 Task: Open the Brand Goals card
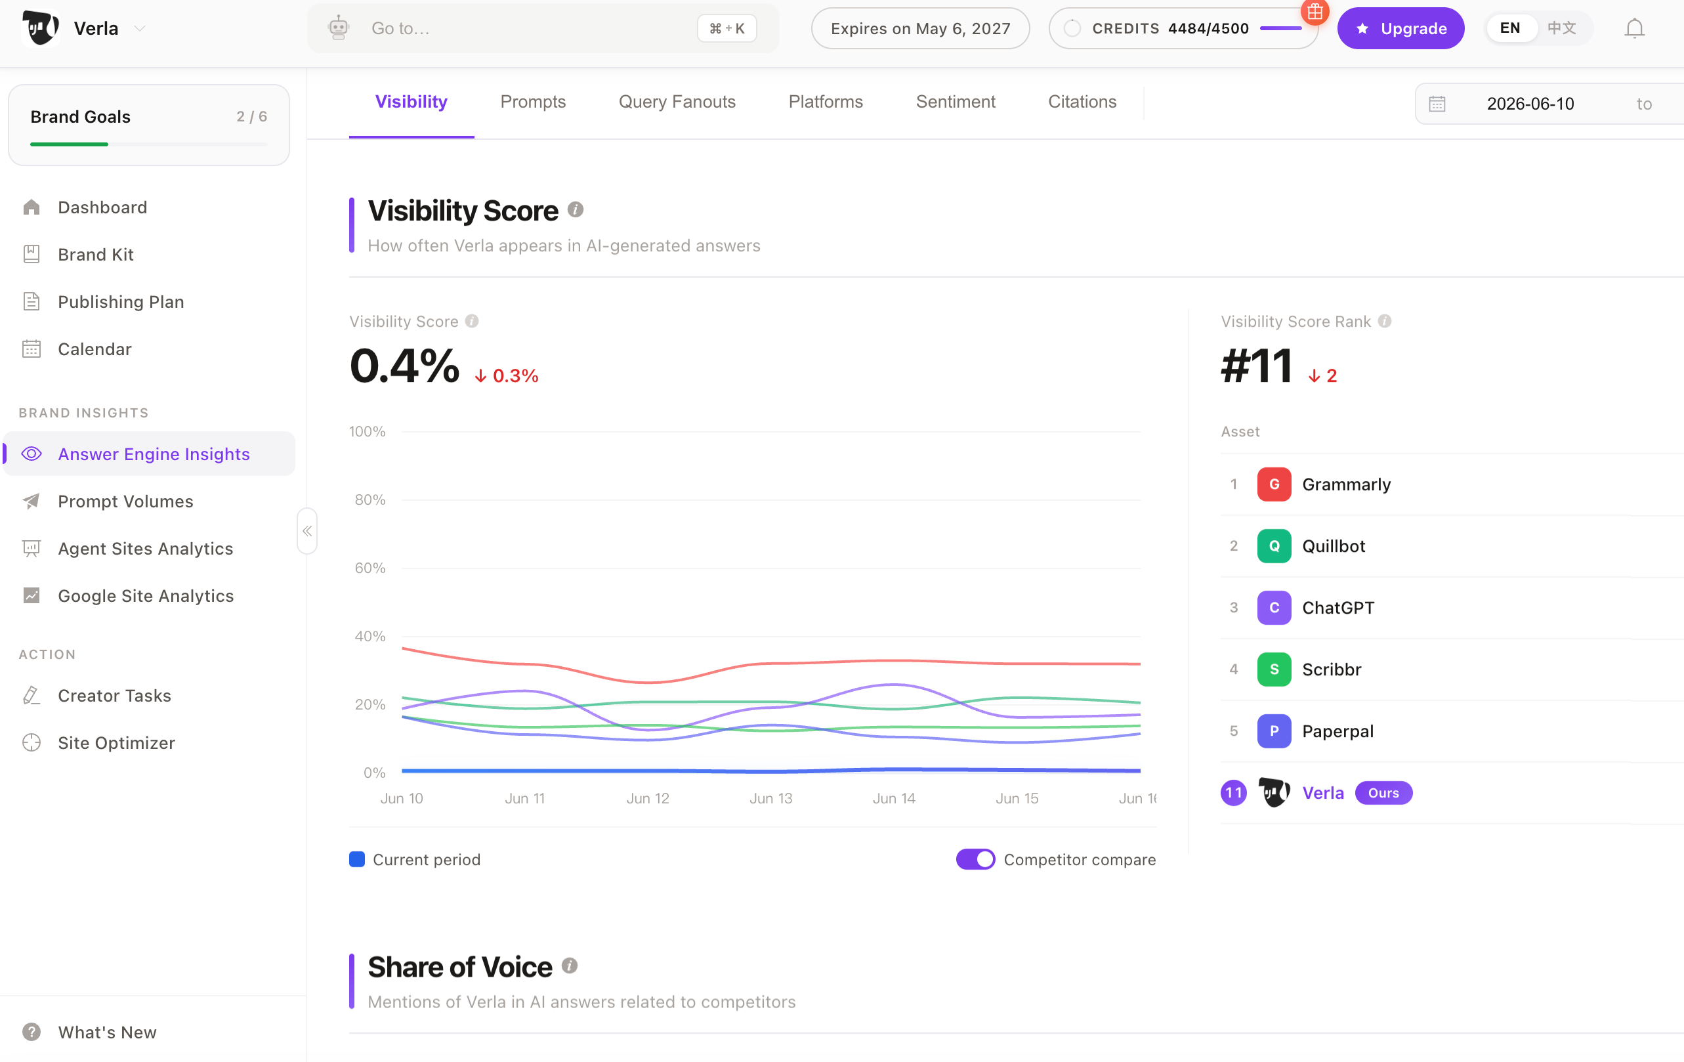[x=149, y=125]
